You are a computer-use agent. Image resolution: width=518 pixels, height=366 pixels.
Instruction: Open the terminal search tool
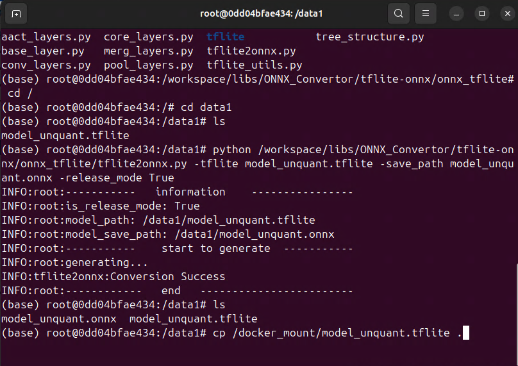tap(398, 13)
